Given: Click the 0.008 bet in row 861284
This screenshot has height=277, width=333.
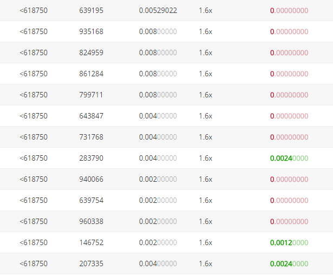Looking at the screenshot, I should (x=158, y=74).
